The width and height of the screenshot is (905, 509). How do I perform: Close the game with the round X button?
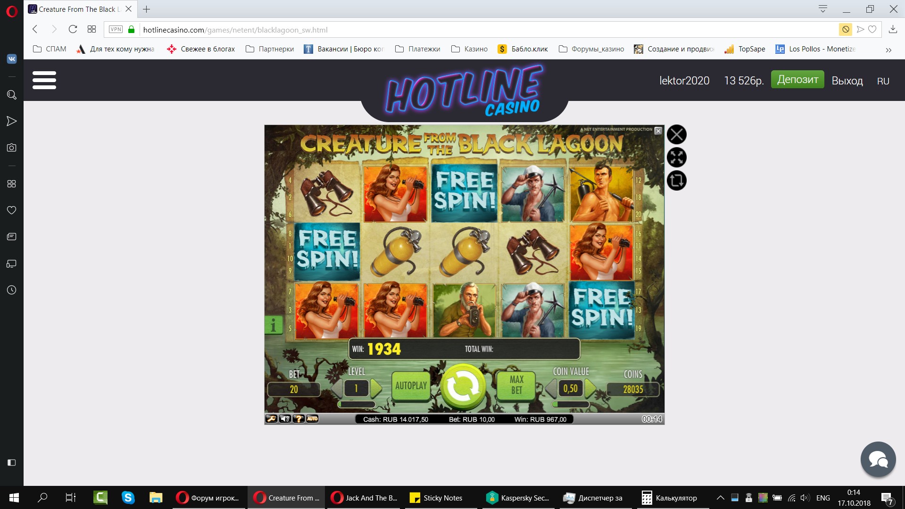(677, 134)
